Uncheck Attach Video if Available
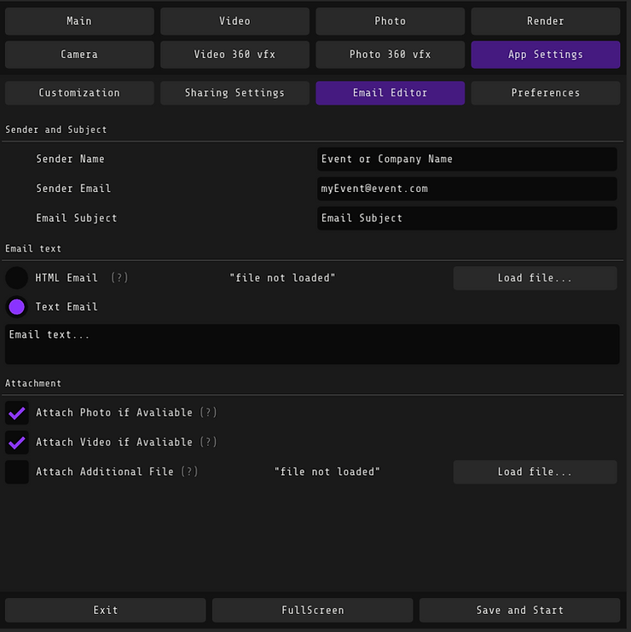 [17, 443]
